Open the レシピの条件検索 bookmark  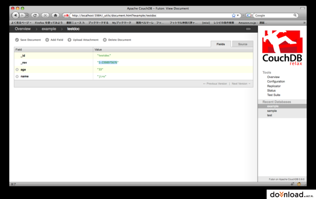224,23
